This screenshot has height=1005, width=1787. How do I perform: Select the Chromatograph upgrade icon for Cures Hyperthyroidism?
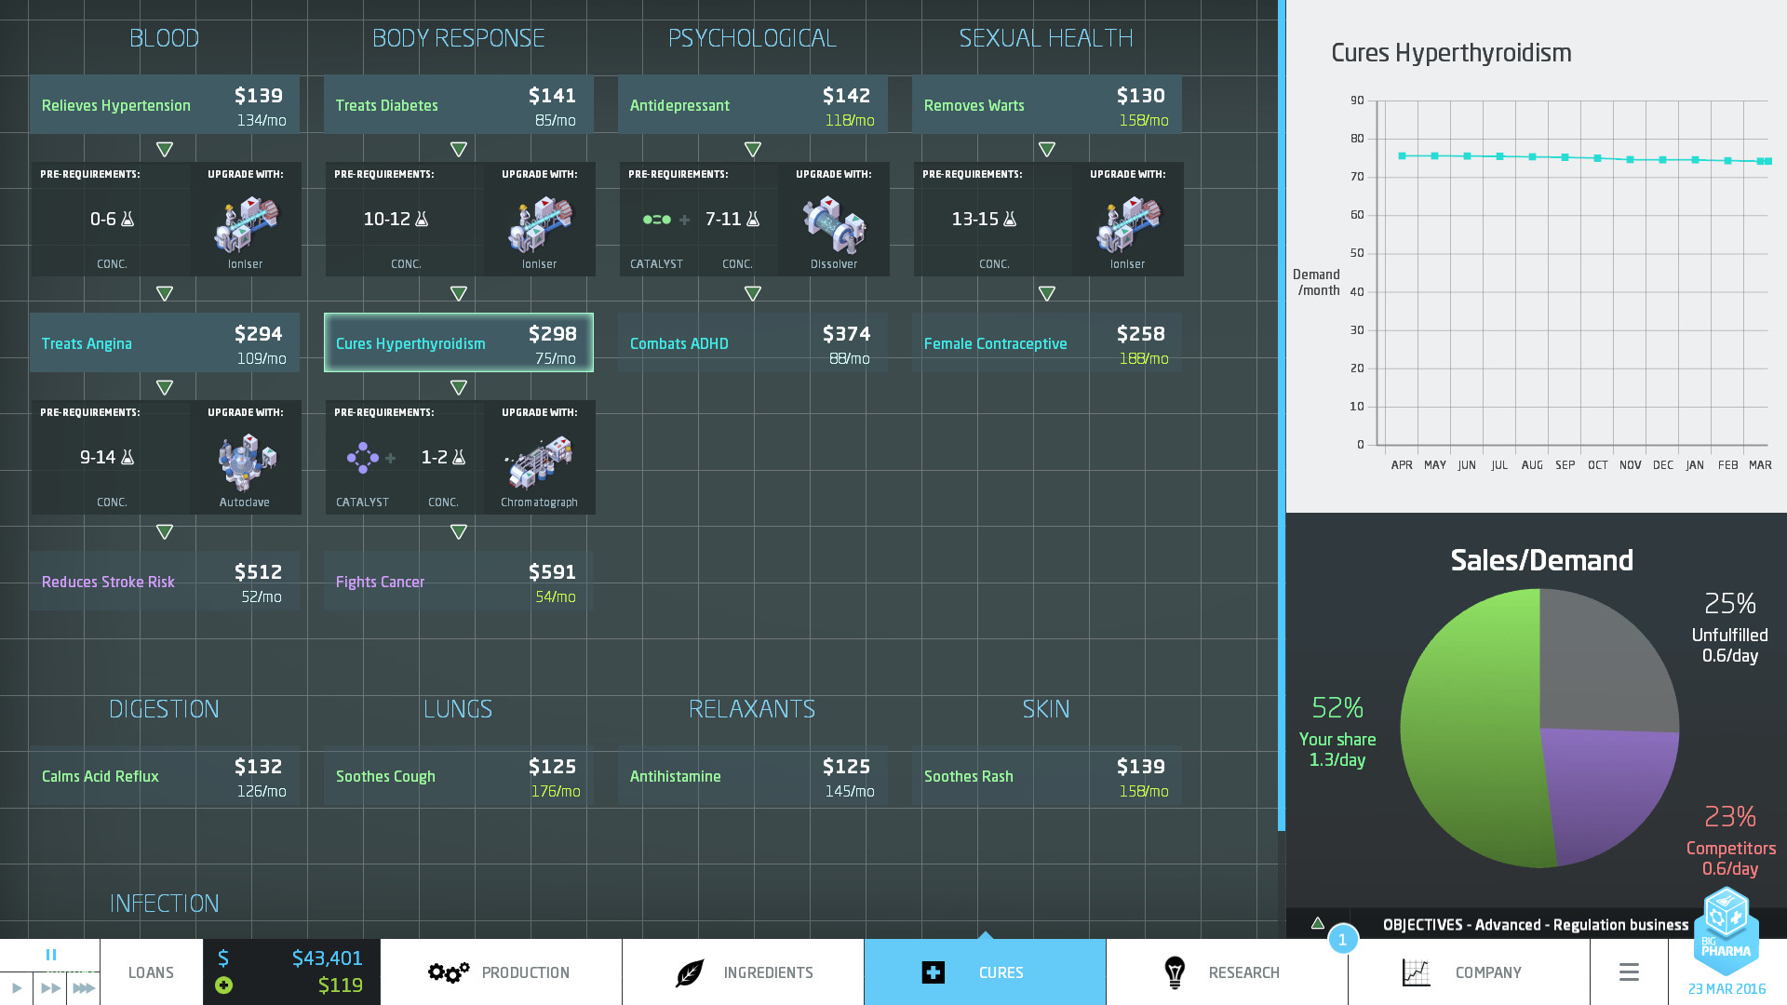[539, 459]
